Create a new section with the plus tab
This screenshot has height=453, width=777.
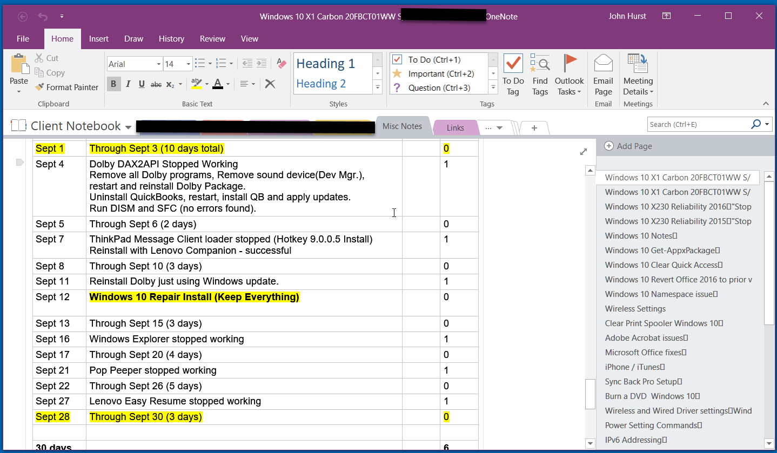(534, 128)
